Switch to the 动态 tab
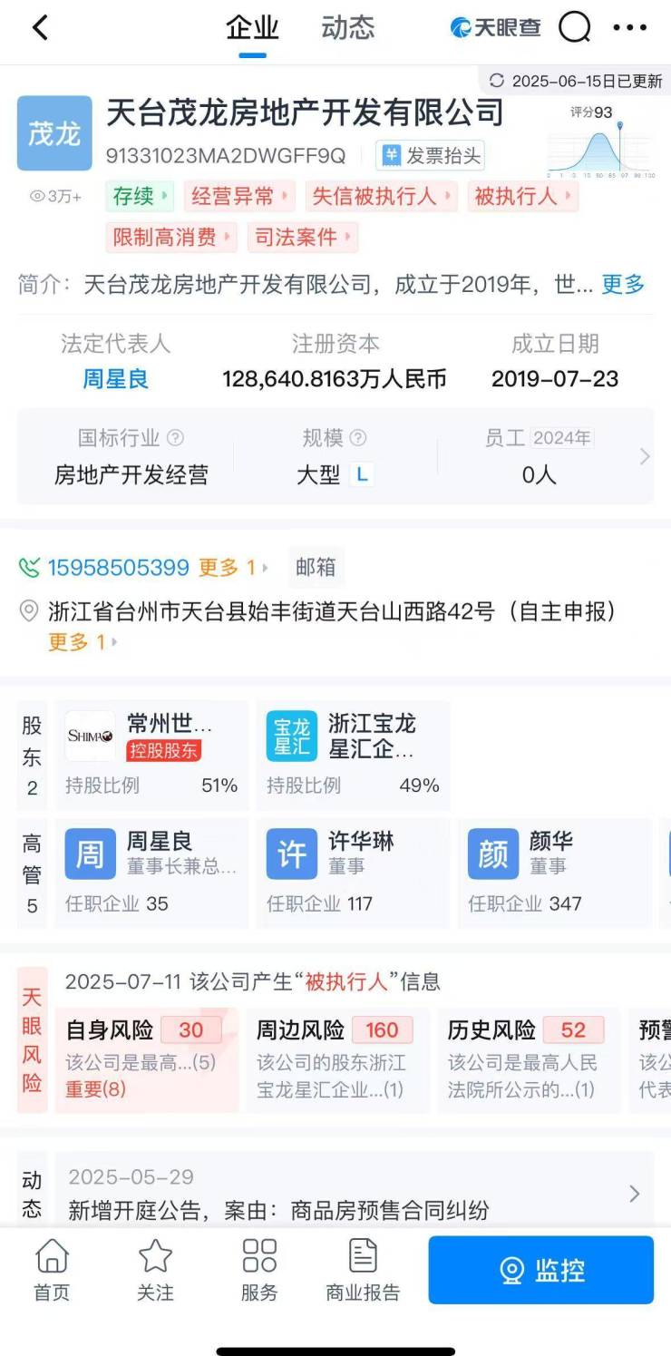 (347, 28)
